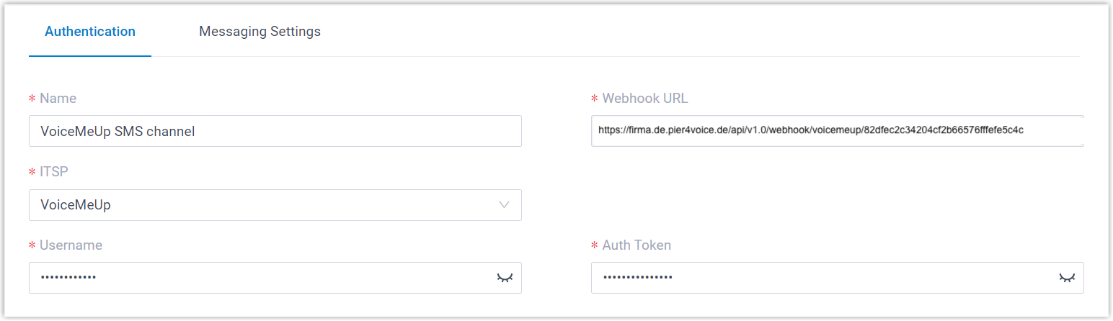Click the Username field label

click(x=71, y=245)
